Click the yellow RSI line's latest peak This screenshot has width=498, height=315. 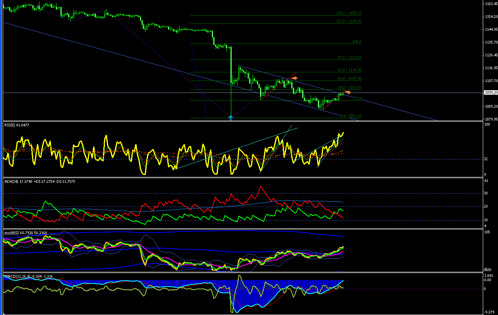[343, 133]
